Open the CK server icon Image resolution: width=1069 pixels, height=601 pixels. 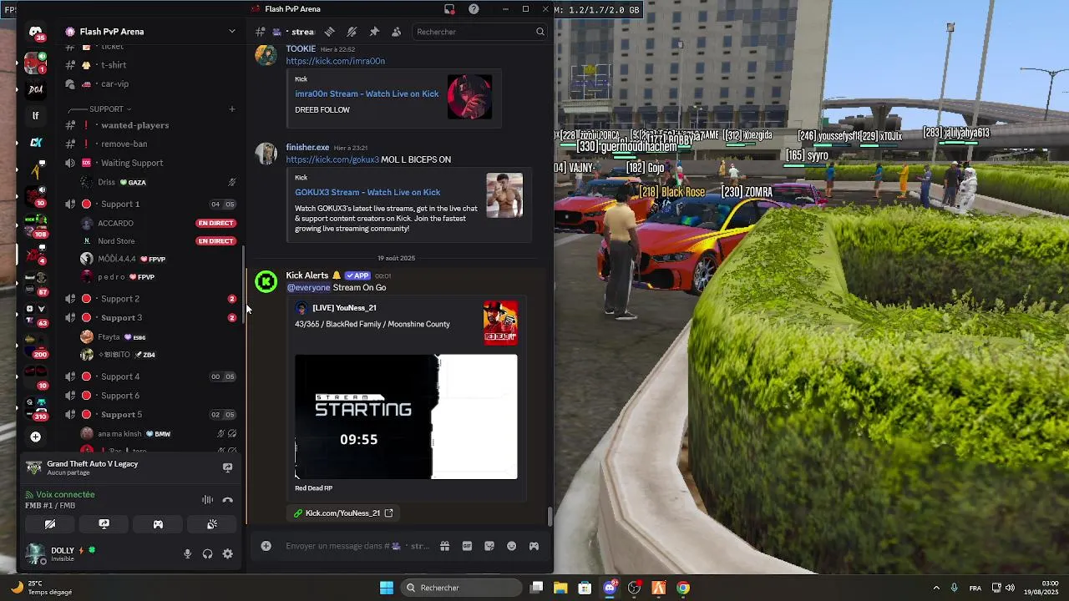(35, 143)
